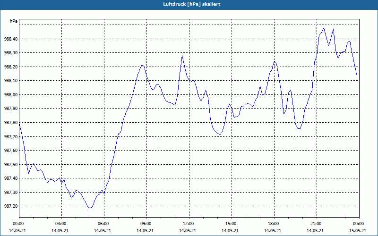
Task: Click the y-axis value 987,80
Action: click(11, 123)
